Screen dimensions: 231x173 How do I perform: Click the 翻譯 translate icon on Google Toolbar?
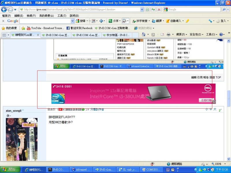coord(157,21)
